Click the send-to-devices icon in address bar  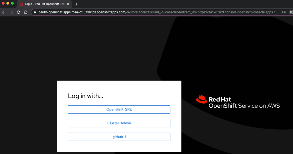point(284,12)
